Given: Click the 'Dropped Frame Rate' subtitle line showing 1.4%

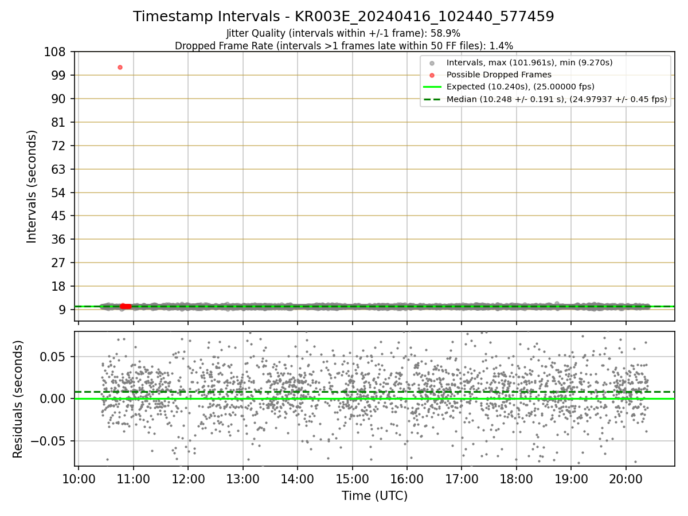Looking at the screenshot, I should [343, 45].
